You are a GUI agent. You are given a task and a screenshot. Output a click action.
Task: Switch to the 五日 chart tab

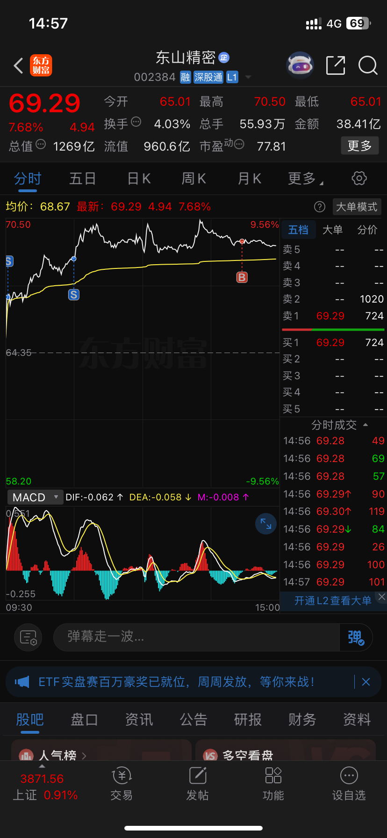pos(83,179)
